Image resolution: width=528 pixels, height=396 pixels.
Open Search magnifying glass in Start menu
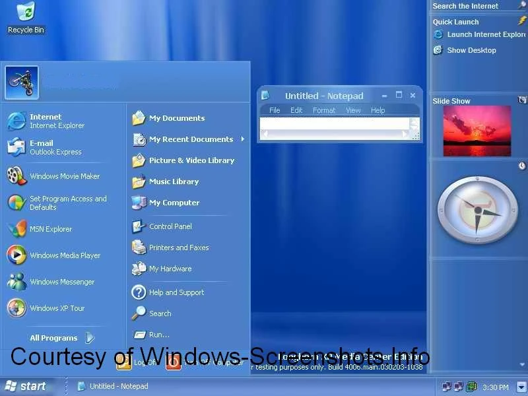tap(139, 313)
